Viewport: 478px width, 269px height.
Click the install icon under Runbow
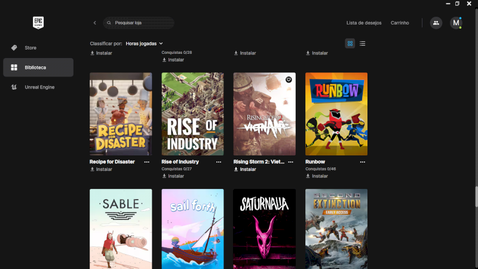point(308,176)
